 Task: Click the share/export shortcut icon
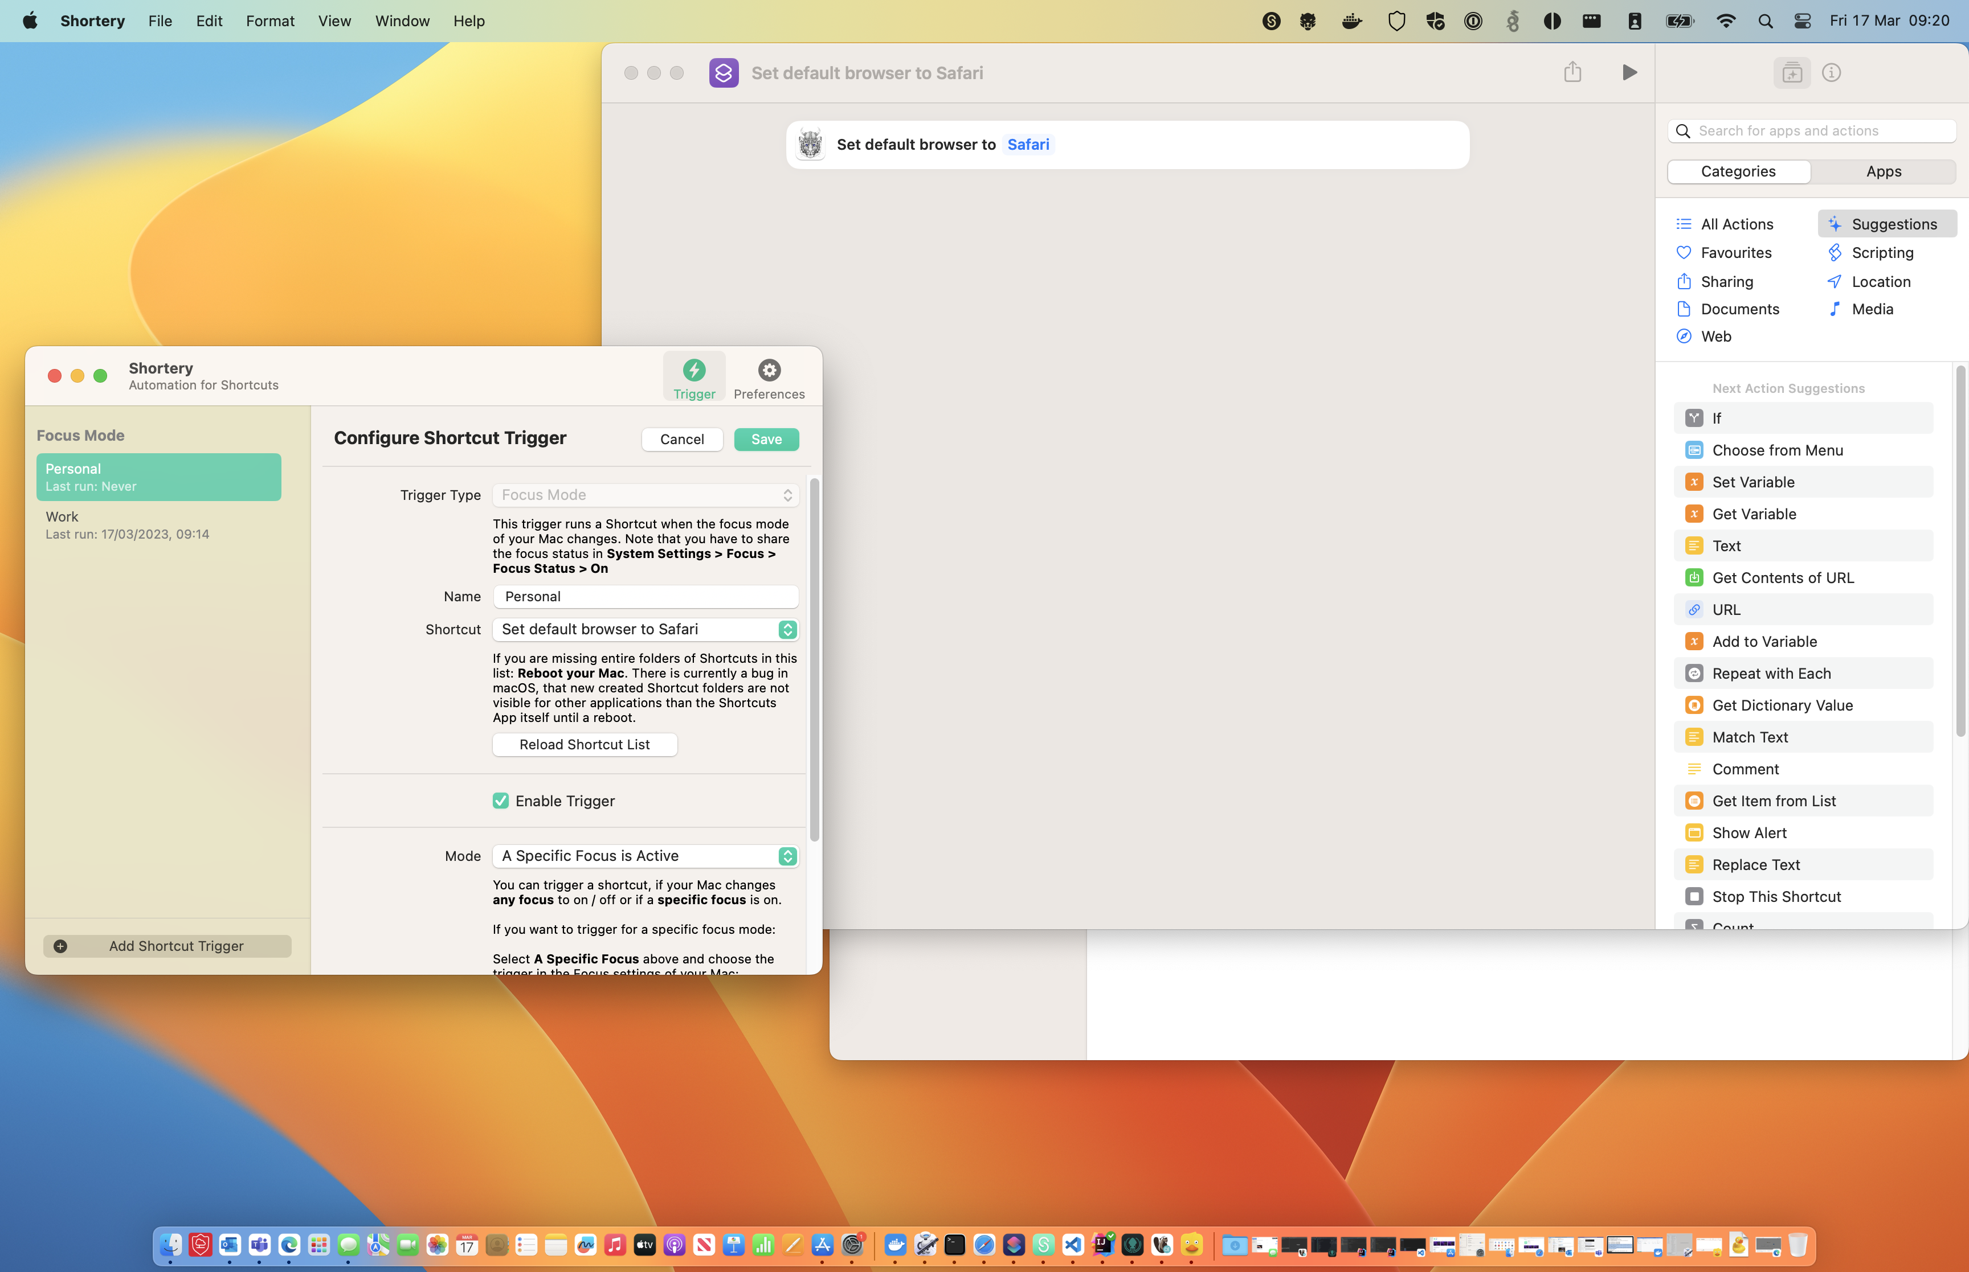1573,72
